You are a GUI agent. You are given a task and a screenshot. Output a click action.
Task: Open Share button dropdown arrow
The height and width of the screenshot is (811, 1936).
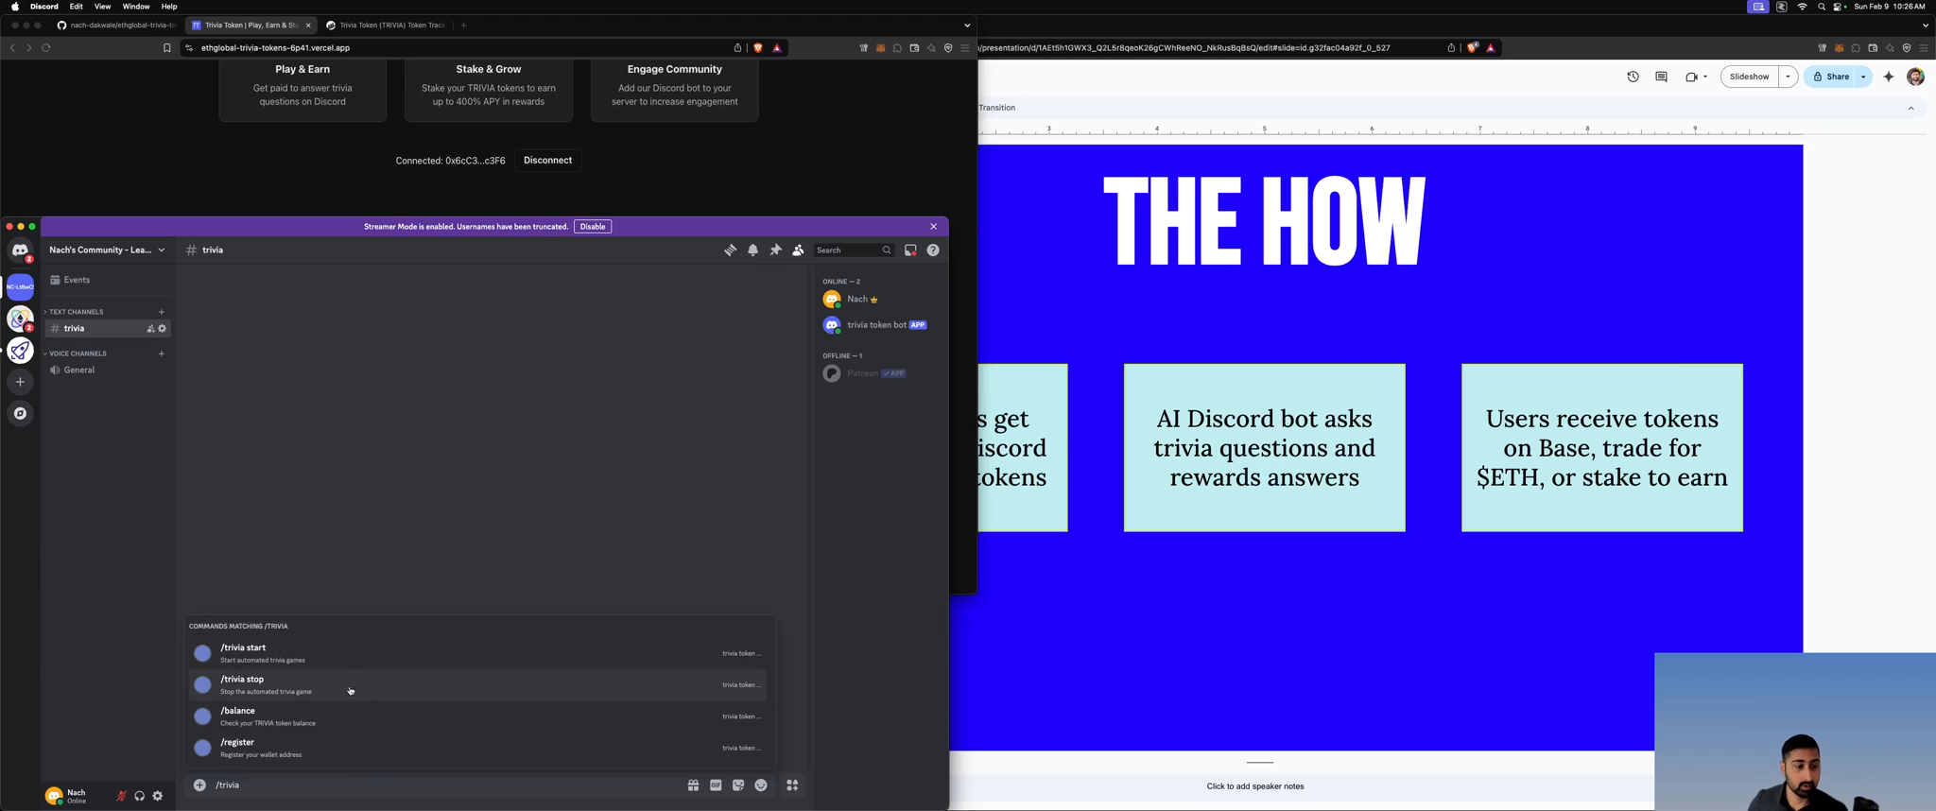[1864, 78]
